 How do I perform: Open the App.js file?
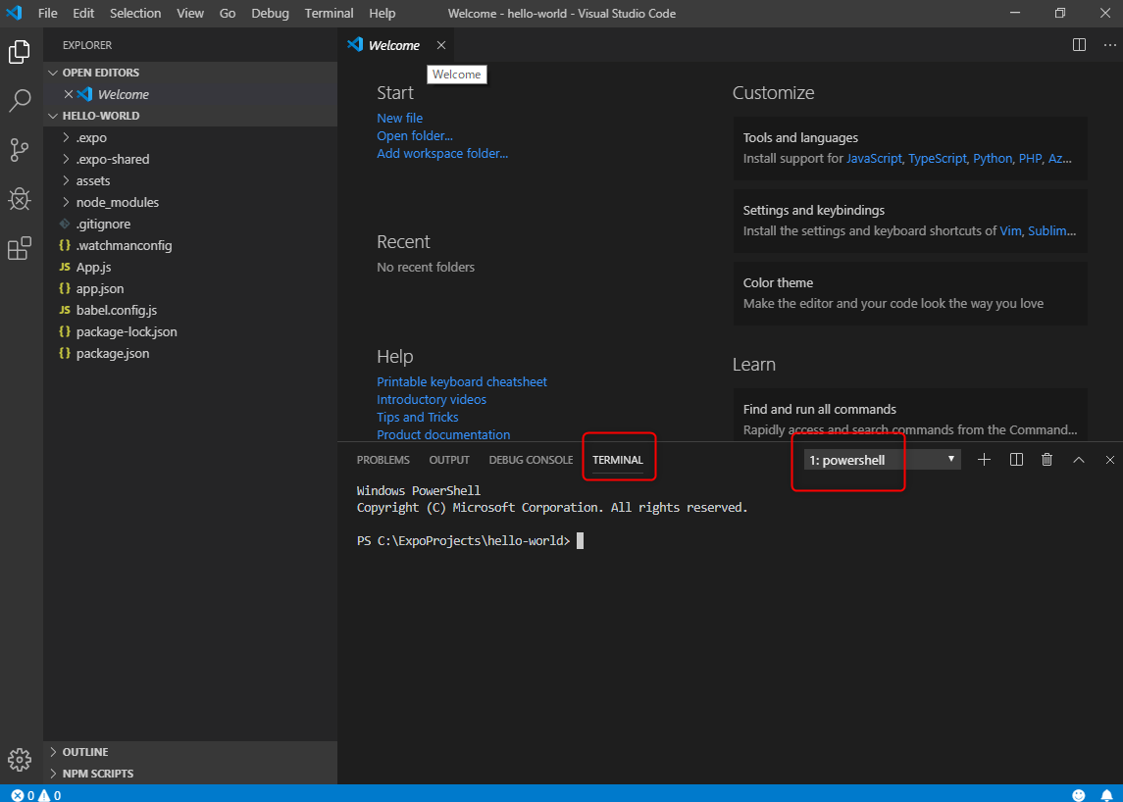pyautogui.click(x=190, y=267)
